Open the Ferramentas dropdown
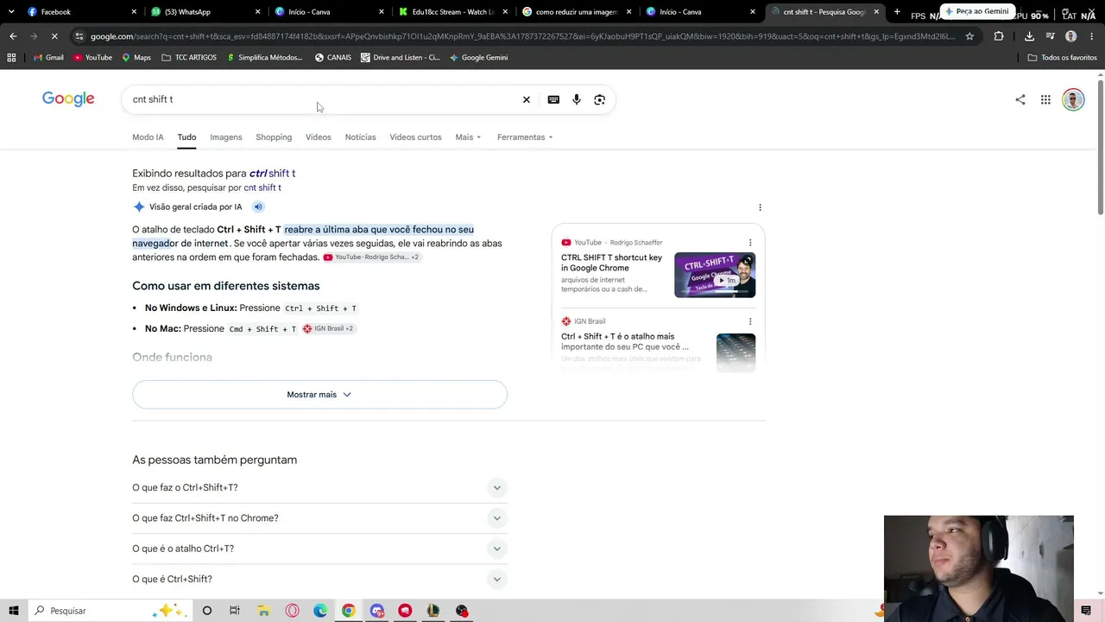Viewport: 1105px width, 622px height. 525,137
